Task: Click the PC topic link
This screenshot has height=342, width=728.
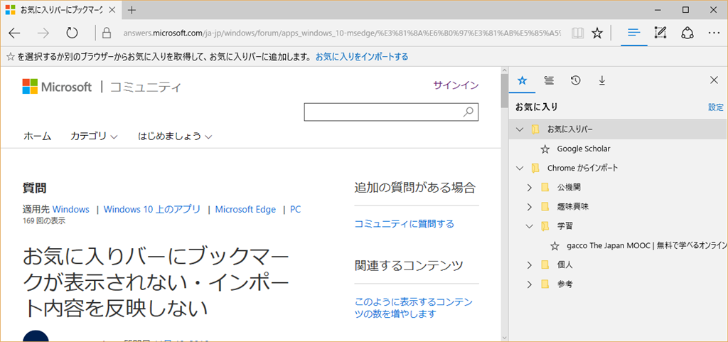Action: pos(295,209)
